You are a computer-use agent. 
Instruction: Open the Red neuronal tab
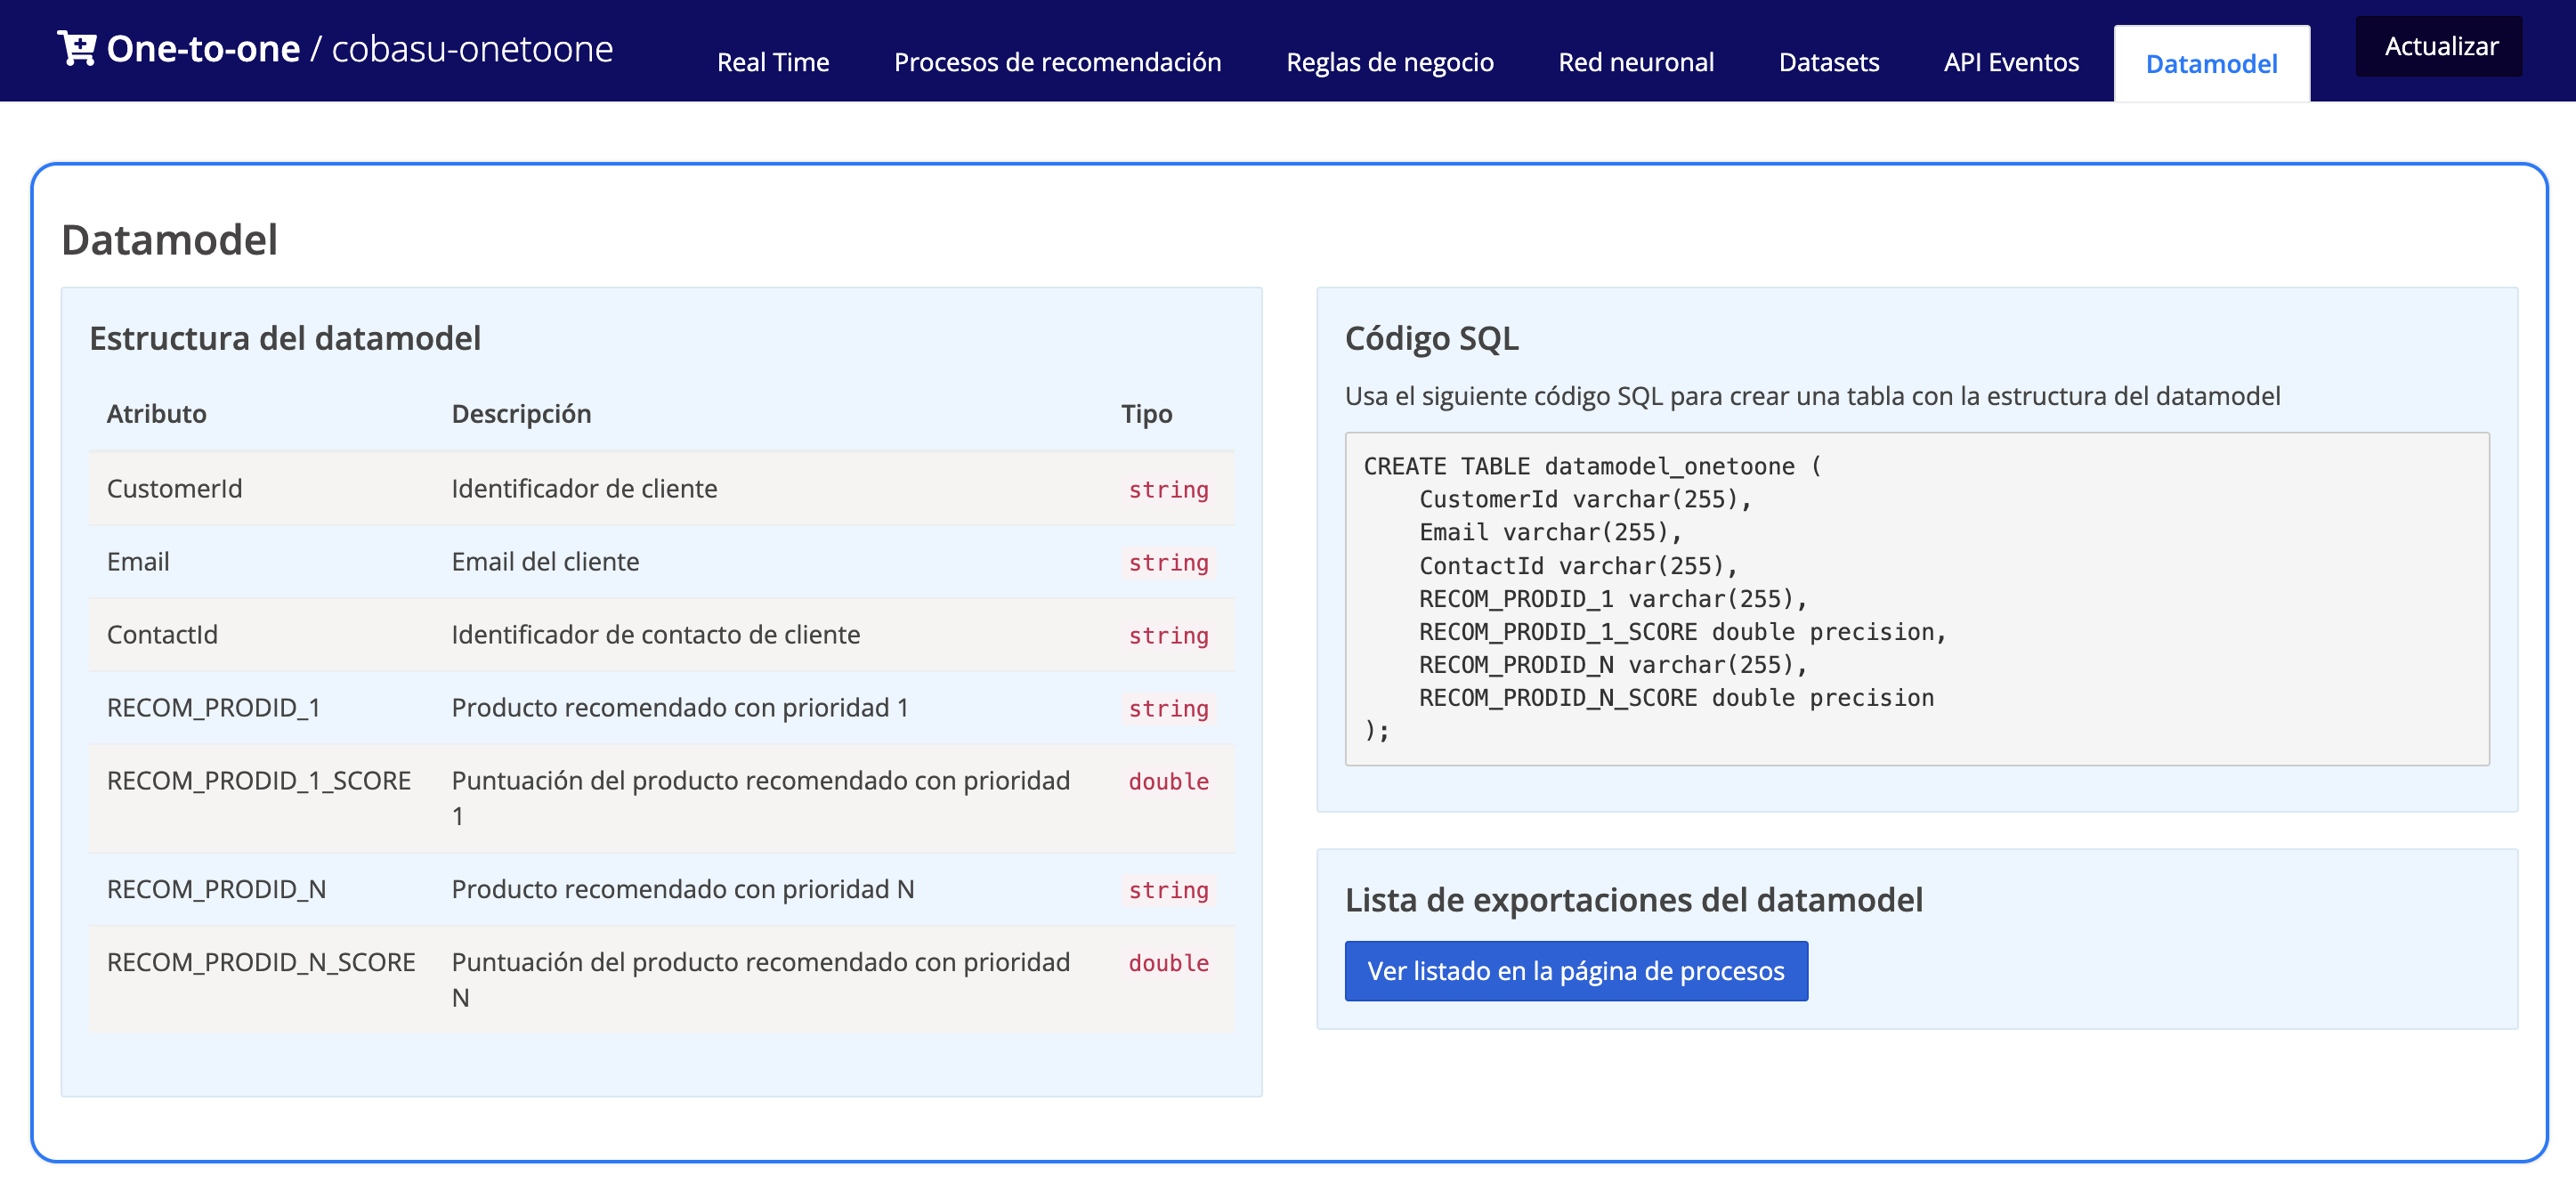1635,62
